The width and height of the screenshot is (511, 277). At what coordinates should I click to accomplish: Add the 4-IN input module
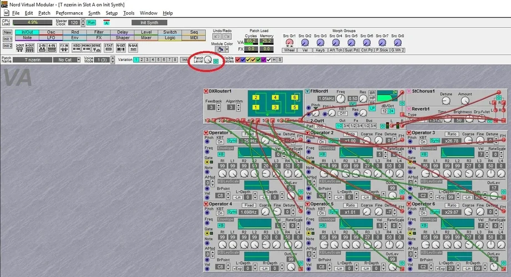tap(52, 48)
